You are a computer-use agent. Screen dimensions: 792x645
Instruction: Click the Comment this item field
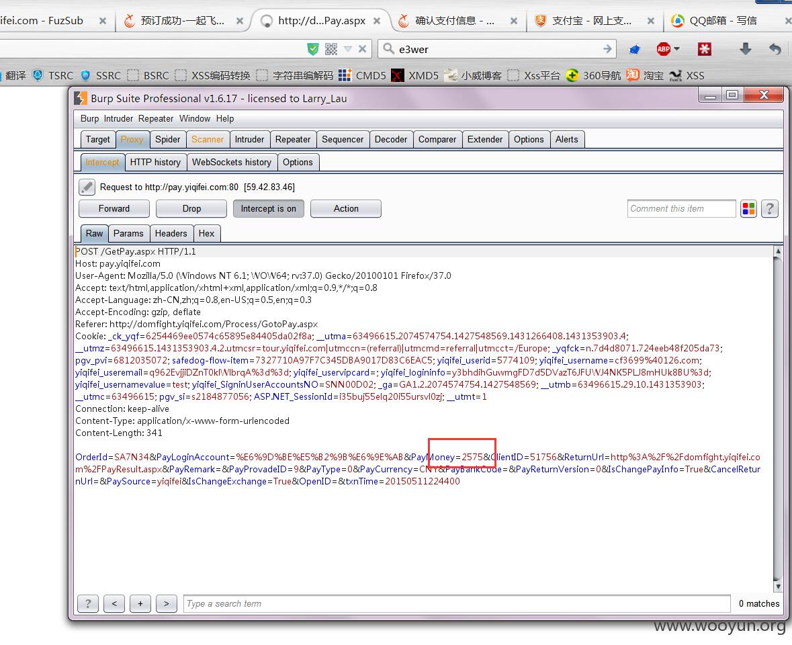click(681, 208)
